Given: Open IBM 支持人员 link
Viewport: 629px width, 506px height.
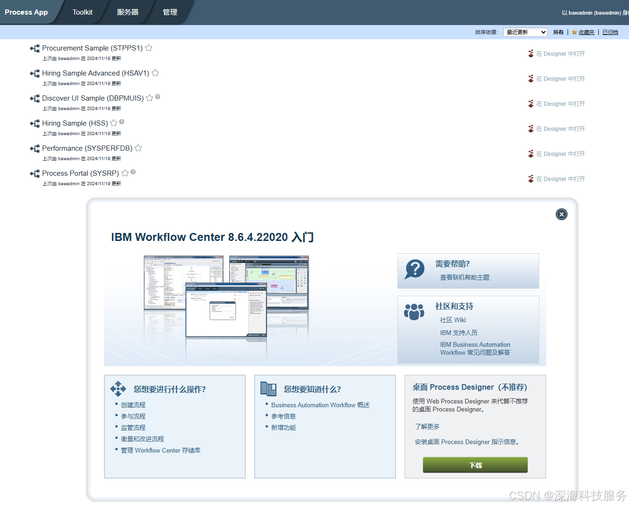Looking at the screenshot, I should (x=458, y=333).
